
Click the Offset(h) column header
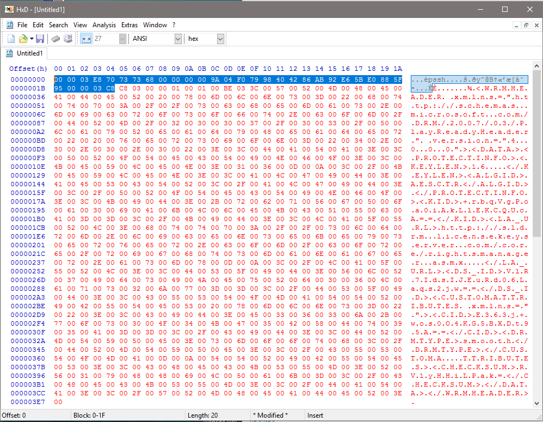point(28,69)
